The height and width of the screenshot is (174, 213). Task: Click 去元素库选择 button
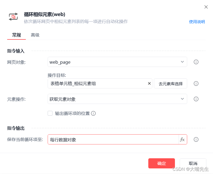coord(171,83)
